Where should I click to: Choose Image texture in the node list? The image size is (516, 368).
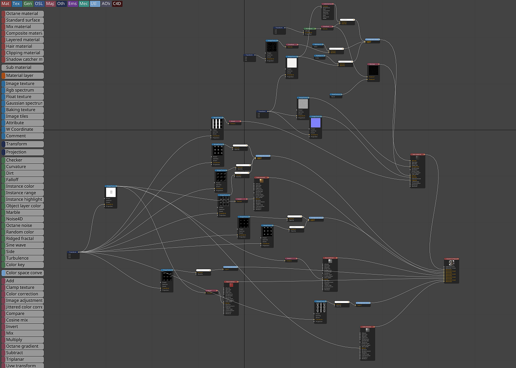(x=23, y=84)
